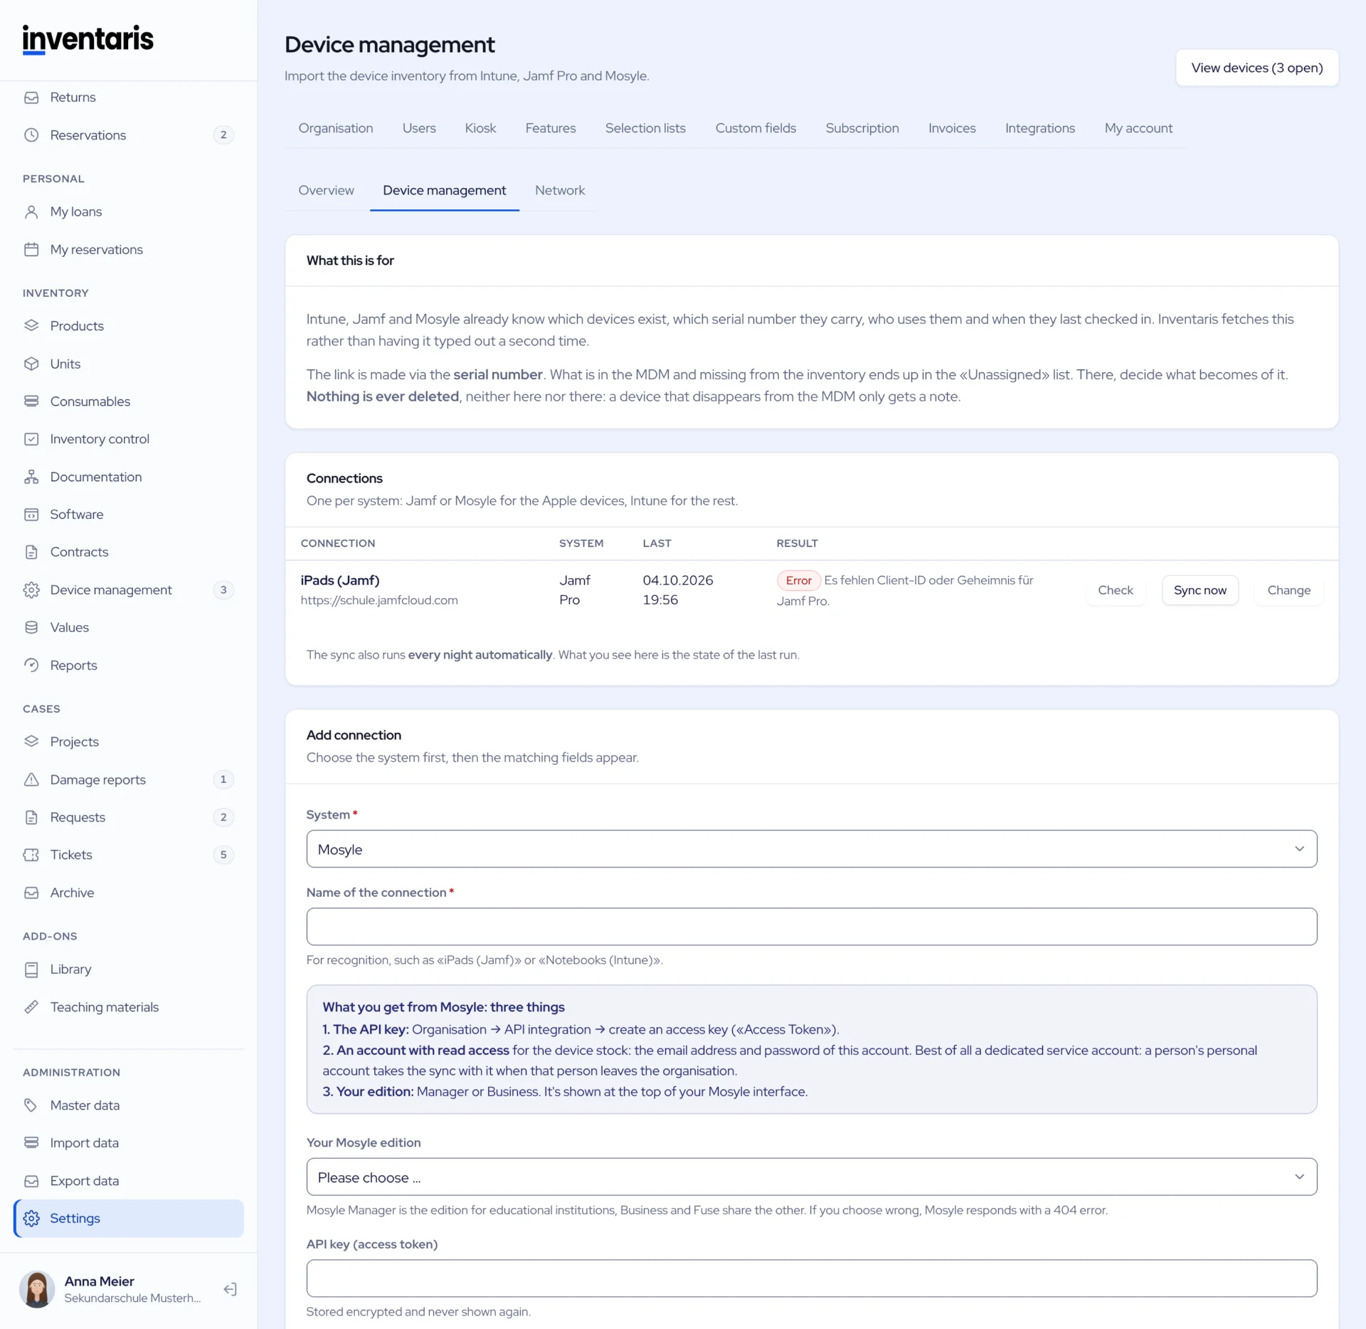Click the red Error status badge
This screenshot has width=1366, height=1329.
click(798, 580)
